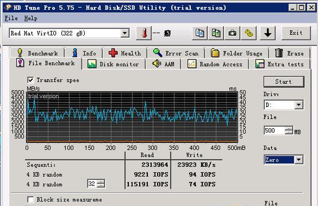The image size is (318, 206).
Task: Adjust the file length MB spinner
Action: (289, 130)
